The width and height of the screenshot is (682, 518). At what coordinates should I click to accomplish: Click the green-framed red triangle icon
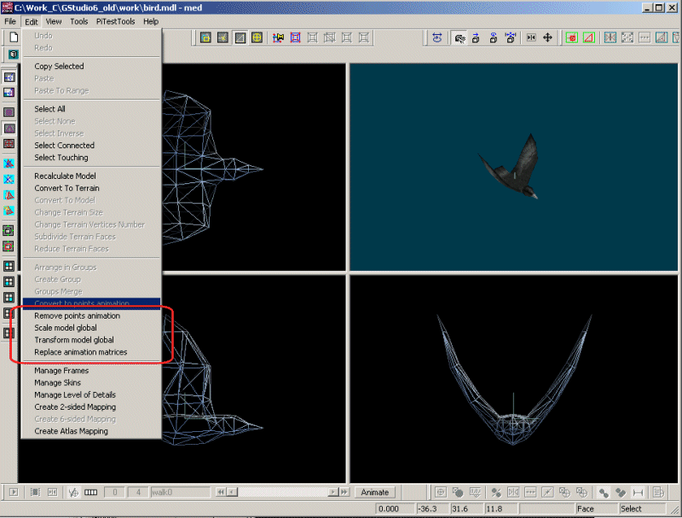[x=589, y=37]
